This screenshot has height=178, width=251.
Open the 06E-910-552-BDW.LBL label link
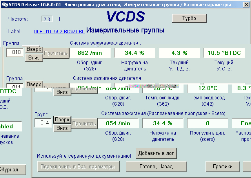[x=59, y=31]
